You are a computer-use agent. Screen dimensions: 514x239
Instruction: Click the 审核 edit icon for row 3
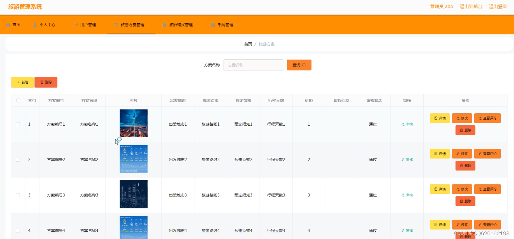[x=403, y=195]
